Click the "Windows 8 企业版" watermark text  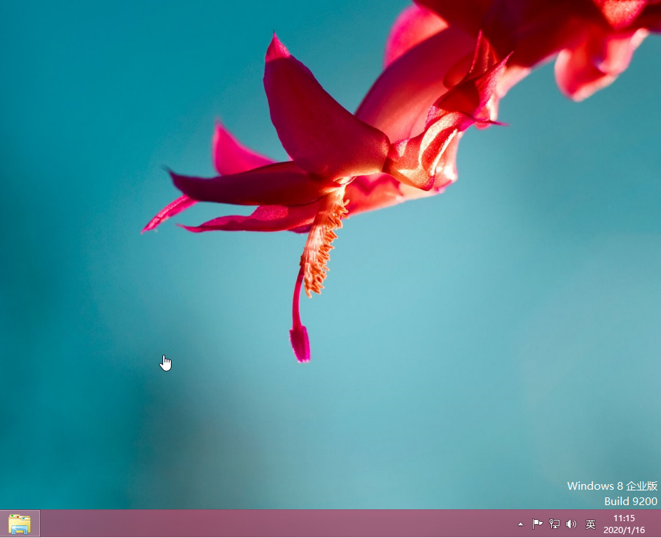(612, 486)
